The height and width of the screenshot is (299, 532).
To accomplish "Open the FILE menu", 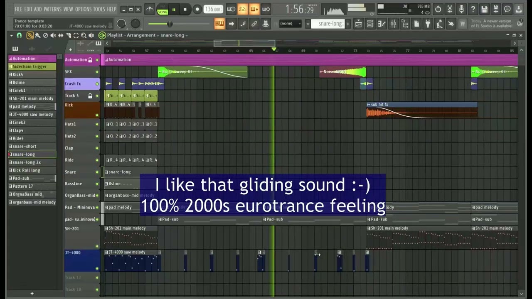I will [x=19, y=9].
